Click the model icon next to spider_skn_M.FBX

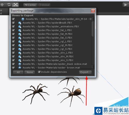(20, 57)
